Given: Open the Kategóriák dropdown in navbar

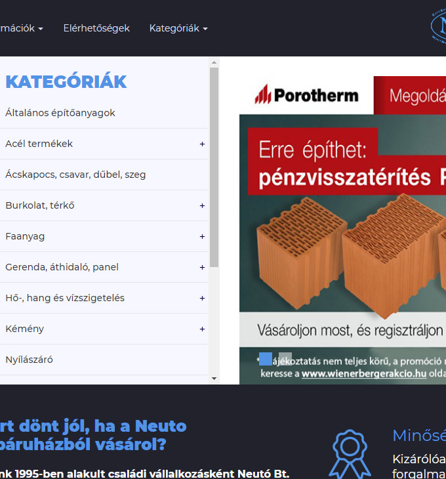Looking at the screenshot, I should [178, 28].
